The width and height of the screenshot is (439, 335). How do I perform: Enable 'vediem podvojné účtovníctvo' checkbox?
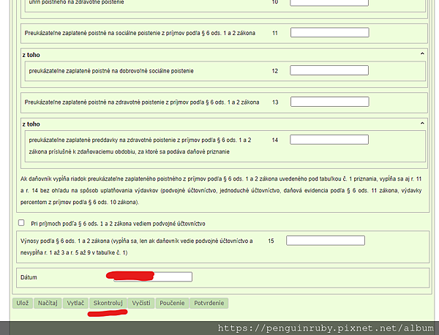pos(21,223)
